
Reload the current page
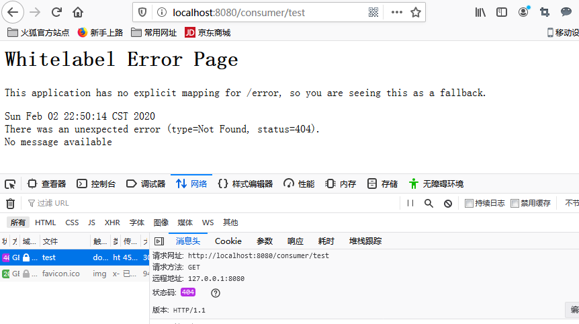[56, 12]
